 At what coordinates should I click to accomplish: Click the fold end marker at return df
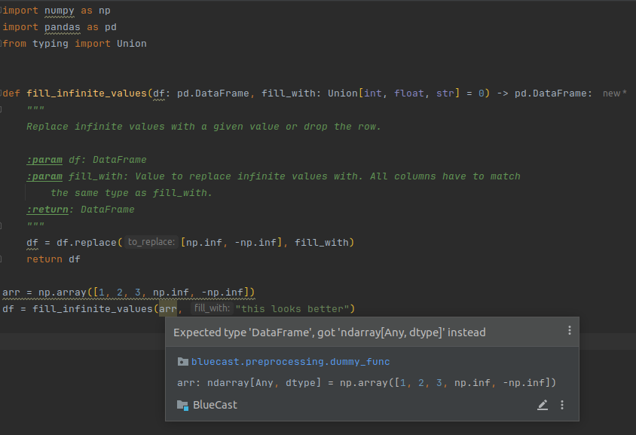tap(2, 259)
